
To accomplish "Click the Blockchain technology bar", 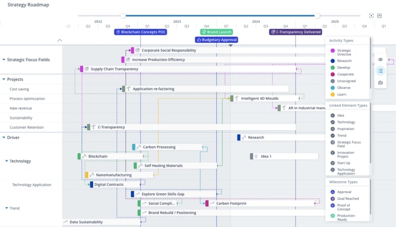I will point(110,157).
